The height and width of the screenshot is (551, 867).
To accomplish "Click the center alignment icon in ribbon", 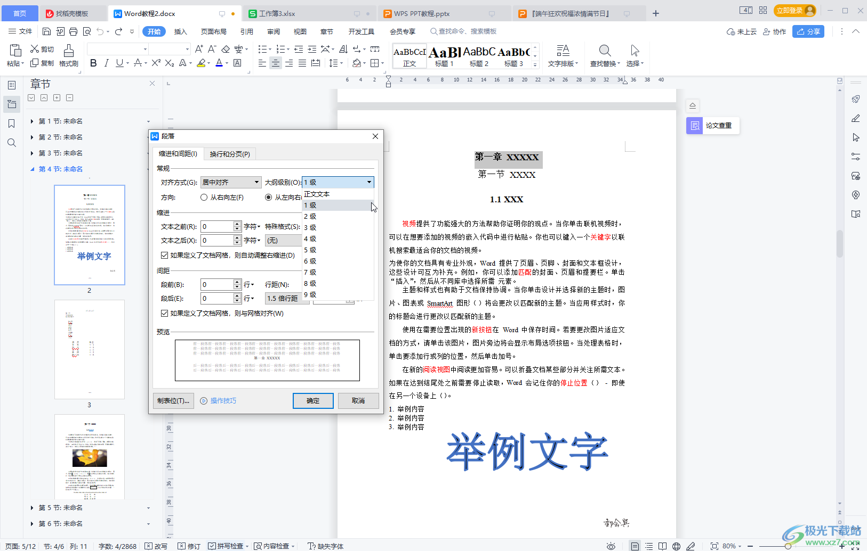I will click(x=275, y=63).
